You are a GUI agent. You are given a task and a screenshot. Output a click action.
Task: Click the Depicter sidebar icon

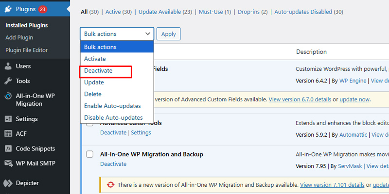(x=8, y=183)
